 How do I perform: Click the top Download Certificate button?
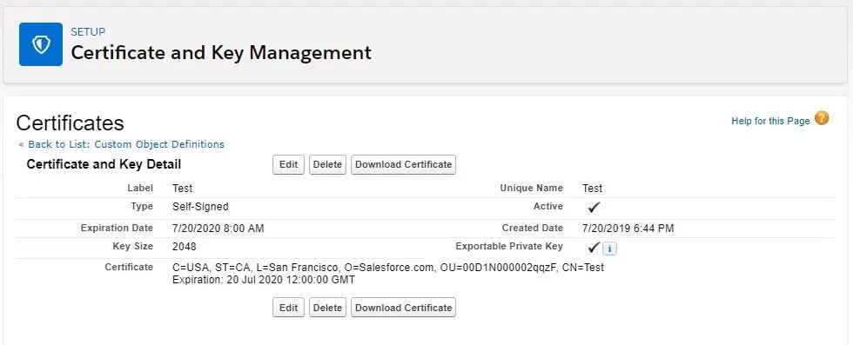403,164
